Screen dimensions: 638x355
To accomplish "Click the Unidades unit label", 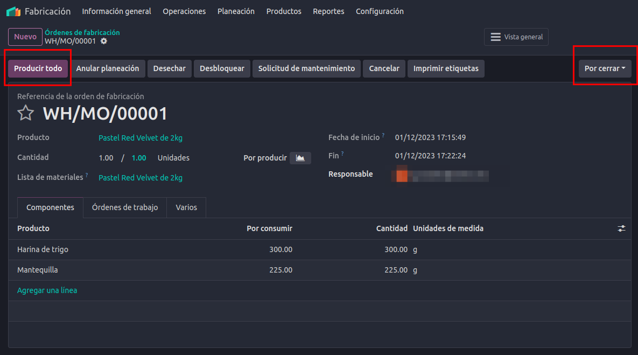I will (173, 158).
